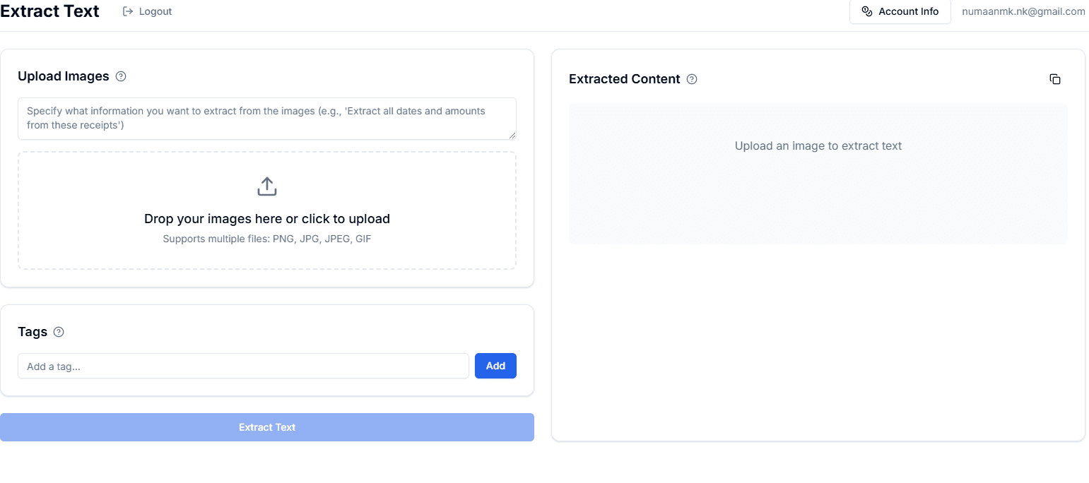Open the Tags help question icon
The width and height of the screenshot is (1089, 483).
[59, 332]
